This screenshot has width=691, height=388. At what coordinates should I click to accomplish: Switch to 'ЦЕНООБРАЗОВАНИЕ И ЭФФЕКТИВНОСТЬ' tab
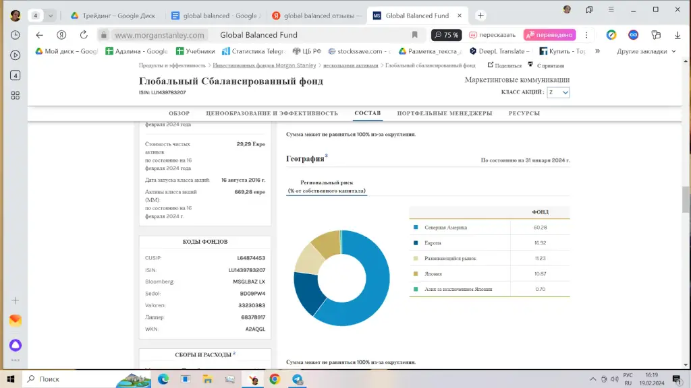(x=272, y=113)
